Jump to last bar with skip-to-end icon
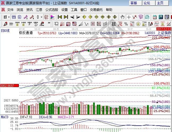172x132 pixels. tap(66, 17)
